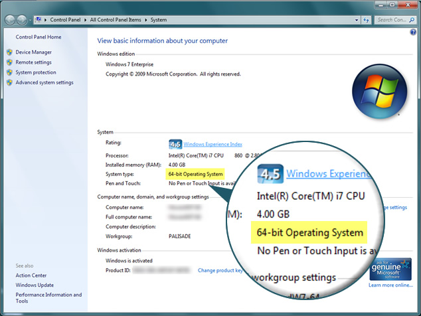Click the Windows logo orb image
Image resolution: width=421 pixels, height=316 pixels.
pyautogui.click(x=379, y=92)
